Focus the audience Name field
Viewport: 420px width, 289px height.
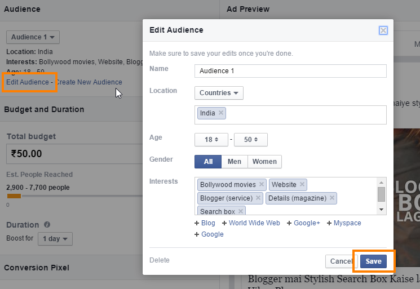click(290, 71)
